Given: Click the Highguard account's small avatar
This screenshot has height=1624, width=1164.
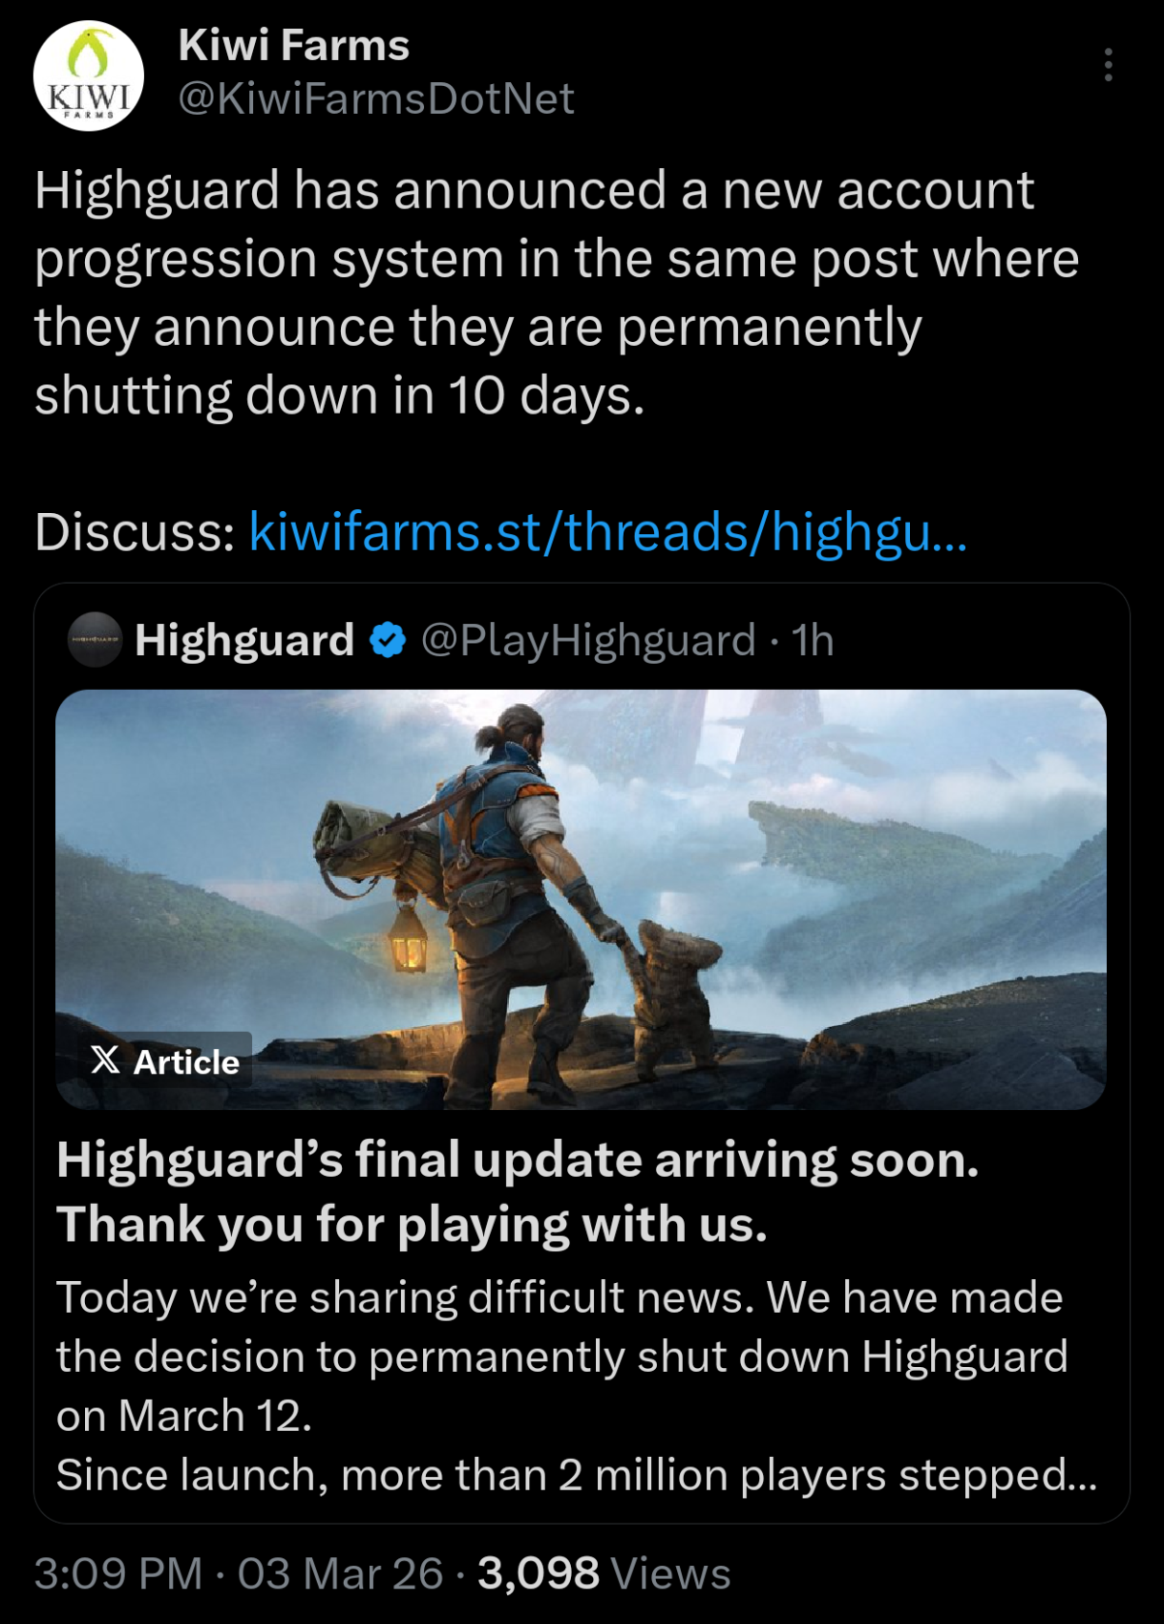Looking at the screenshot, I should point(94,639).
